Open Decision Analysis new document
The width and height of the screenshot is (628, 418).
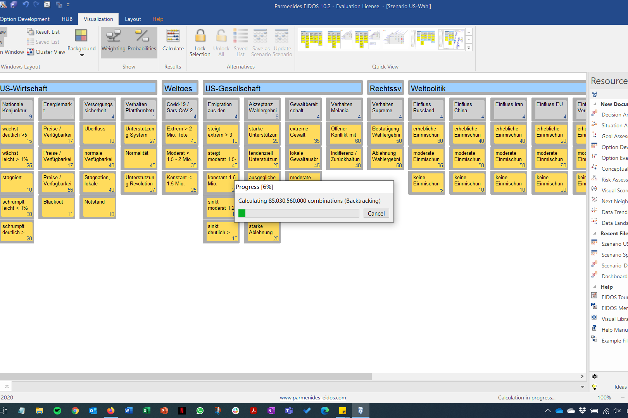point(609,115)
